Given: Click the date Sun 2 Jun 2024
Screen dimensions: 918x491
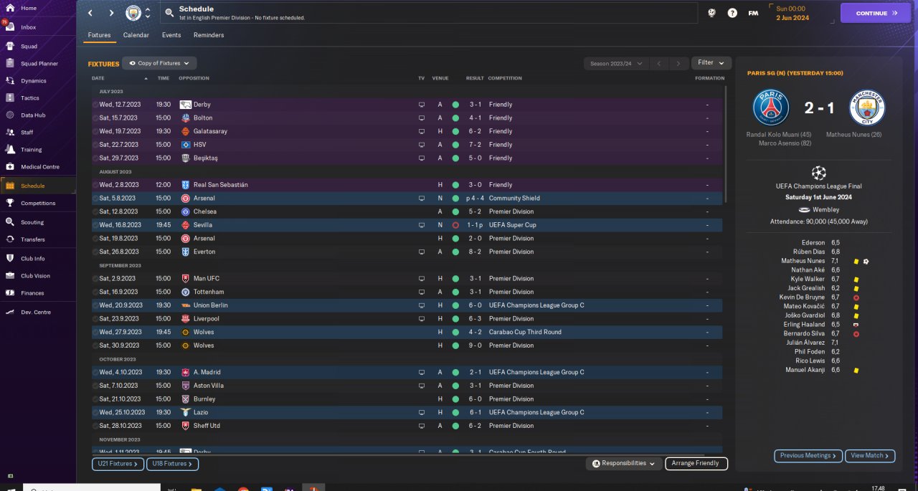Looking at the screenshot, I should 792,13.
